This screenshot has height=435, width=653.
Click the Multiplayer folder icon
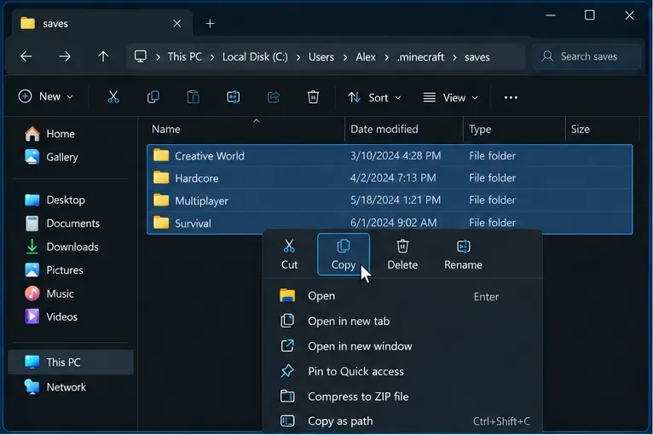point(161,200)
